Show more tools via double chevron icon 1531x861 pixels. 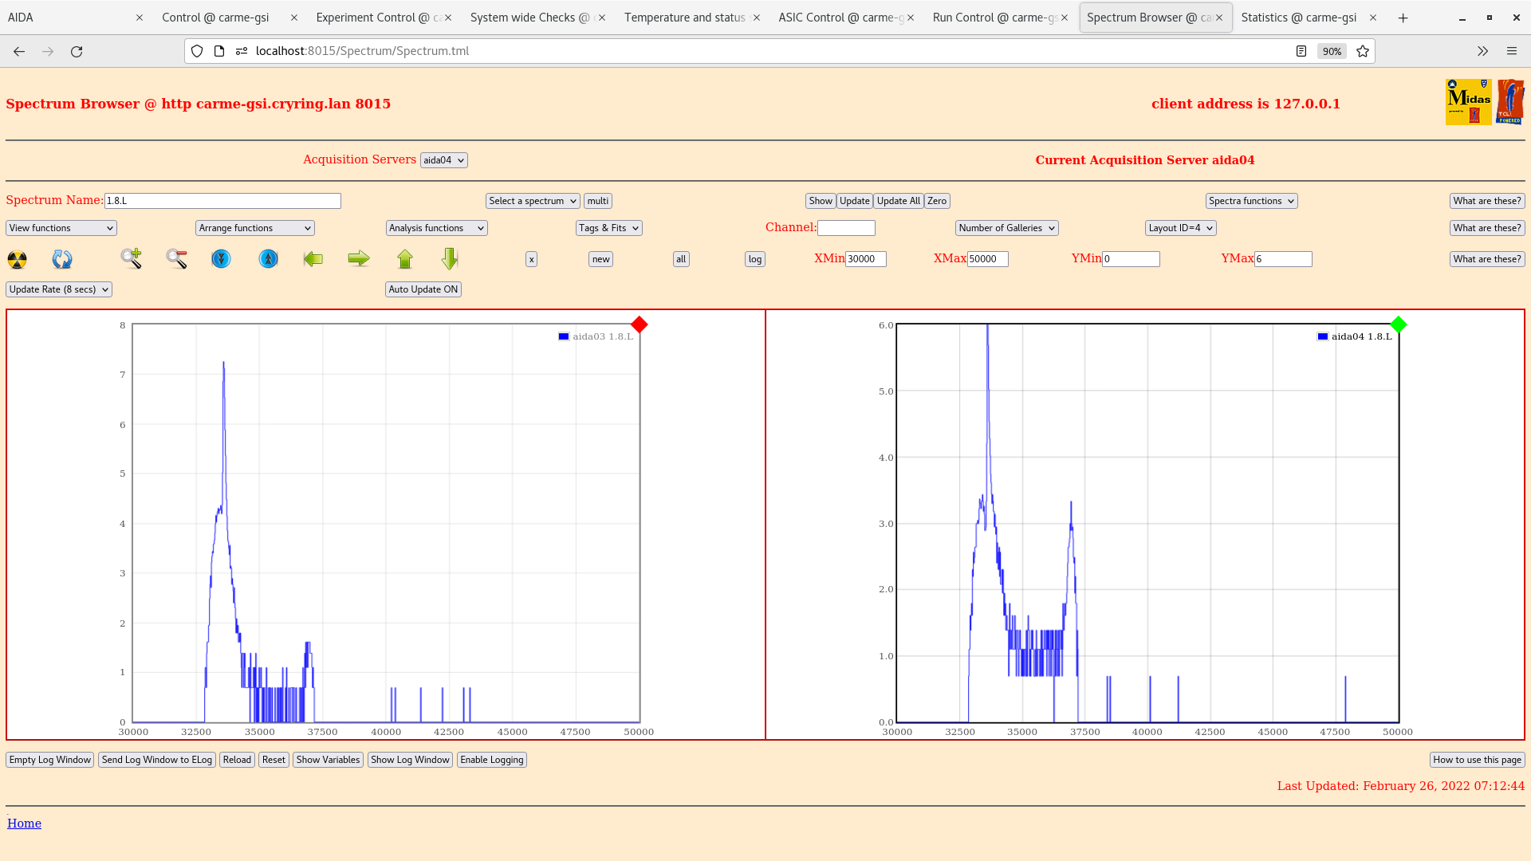coord(1482,51)
